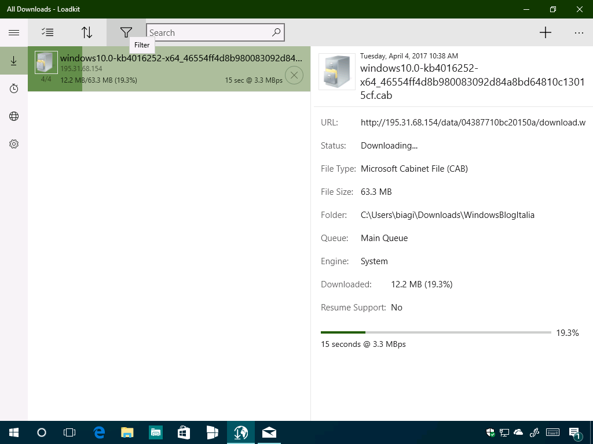Run the search via magnifier icon
593x444 pixels.
pyautogui.click(x=276, y=32)
